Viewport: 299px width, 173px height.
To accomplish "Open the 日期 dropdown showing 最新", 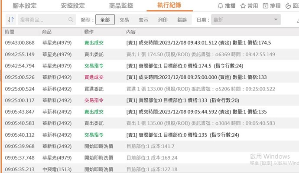I will 245,20.
